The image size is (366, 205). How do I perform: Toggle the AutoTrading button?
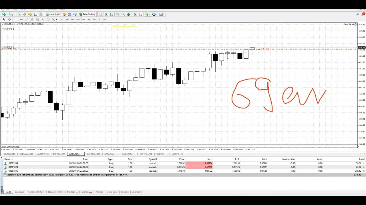87,14
